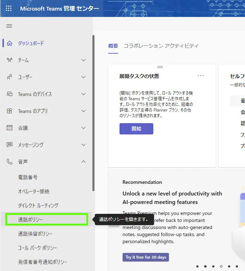
Task: Open ダッシュボード in the sidebar
Action: [31, 43]
